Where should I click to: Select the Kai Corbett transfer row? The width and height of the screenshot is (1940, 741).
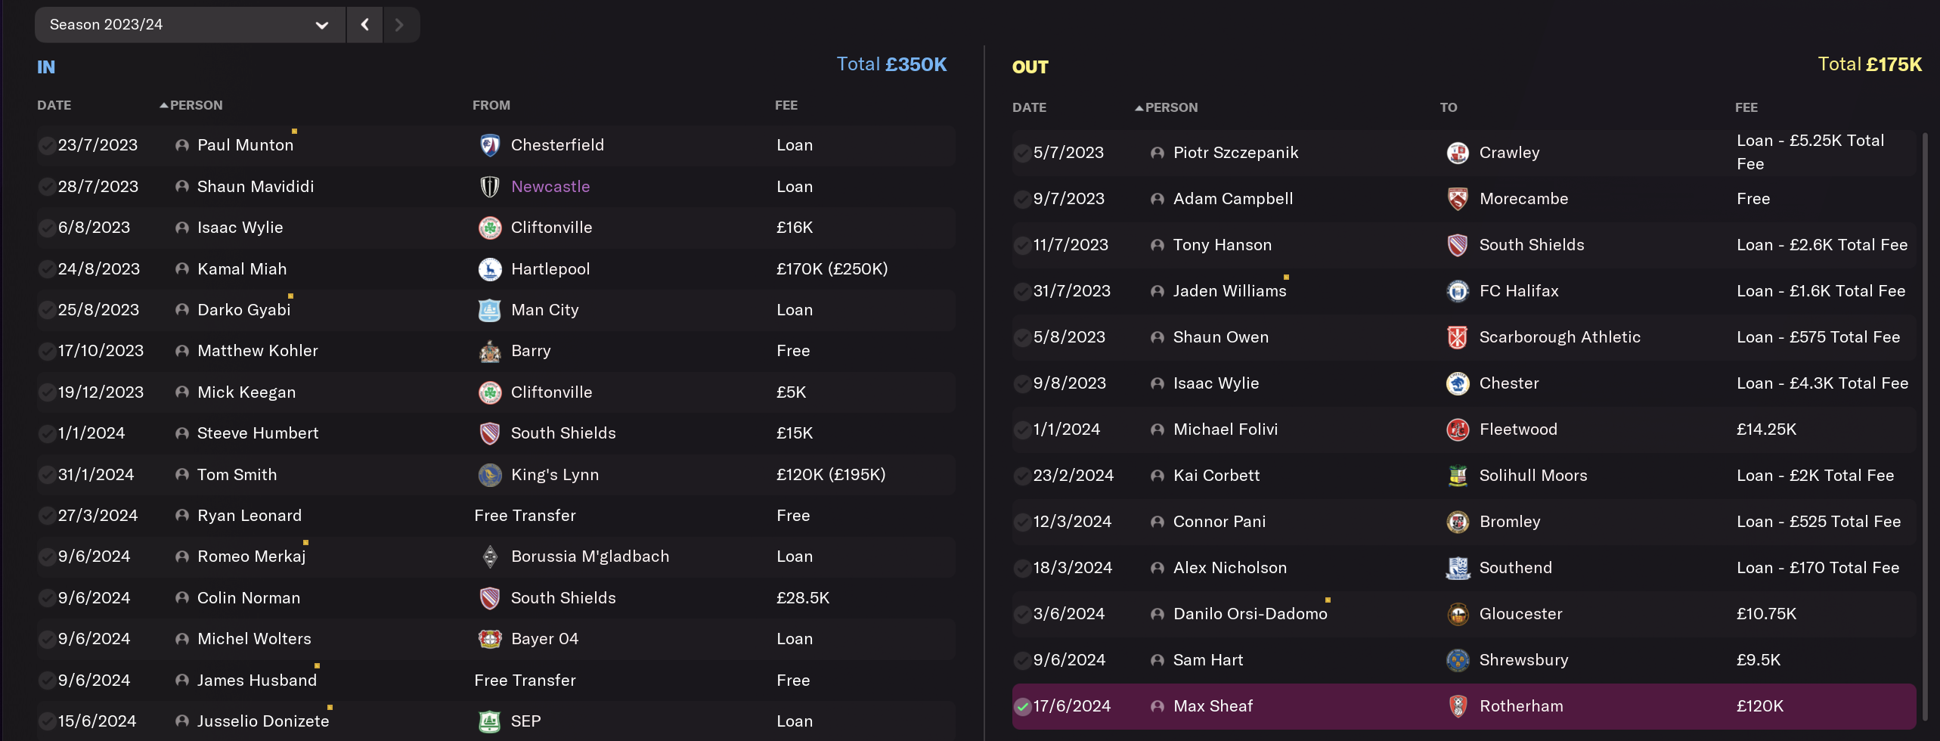pyautogui.click(x=1464, y=476)
